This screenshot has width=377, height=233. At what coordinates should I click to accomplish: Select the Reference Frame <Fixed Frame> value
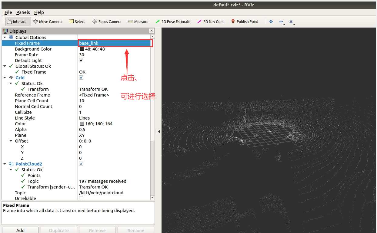(x=94, y=95)
